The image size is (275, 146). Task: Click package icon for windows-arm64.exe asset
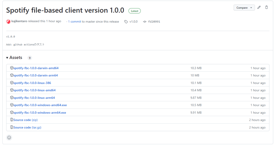click(x=12, y=112)
